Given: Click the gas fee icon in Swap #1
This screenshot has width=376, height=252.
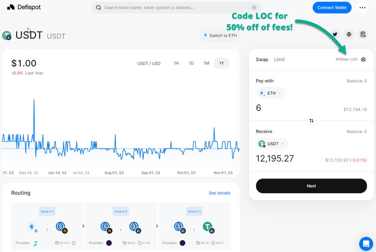Looking at the screenshot, I should coord(57,243).
